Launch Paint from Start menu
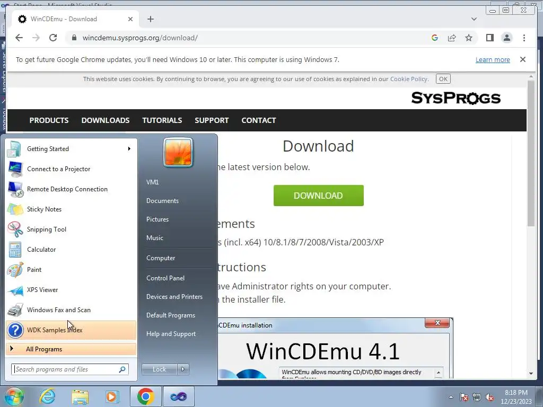Screen dimensions: 543x407 [x=71, y=270]
